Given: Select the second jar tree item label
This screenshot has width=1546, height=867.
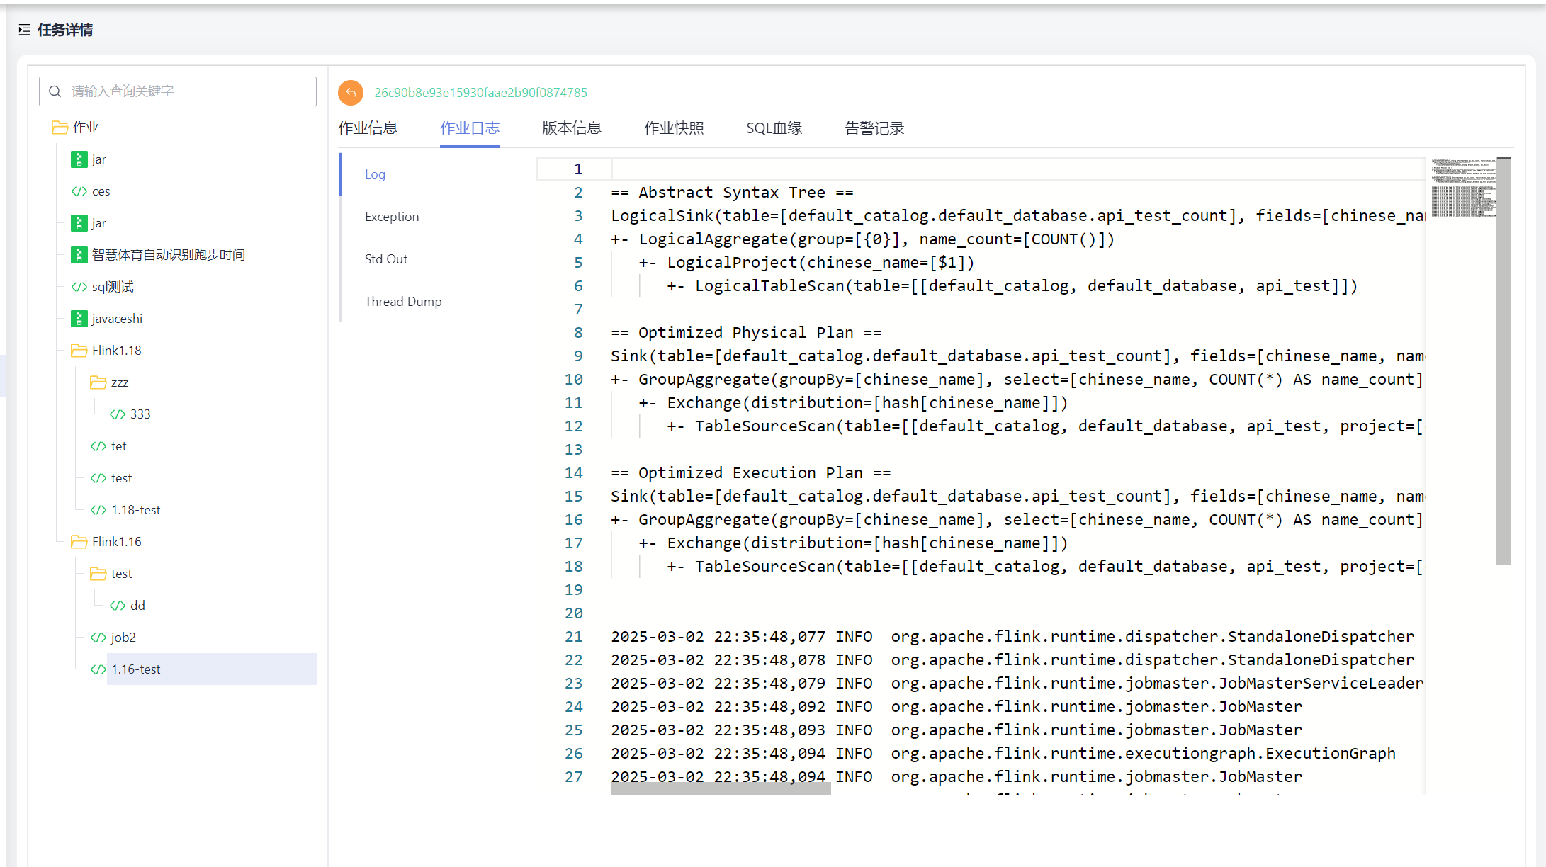Looking at the screenshot, I should point(99,223).
